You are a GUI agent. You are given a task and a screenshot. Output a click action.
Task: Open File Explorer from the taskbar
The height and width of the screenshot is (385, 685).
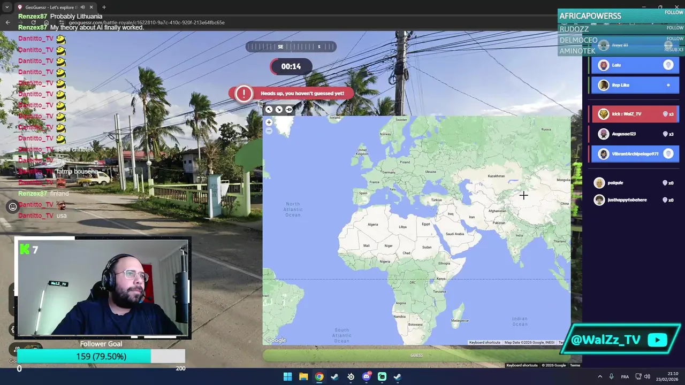click(x=303, y=376)
